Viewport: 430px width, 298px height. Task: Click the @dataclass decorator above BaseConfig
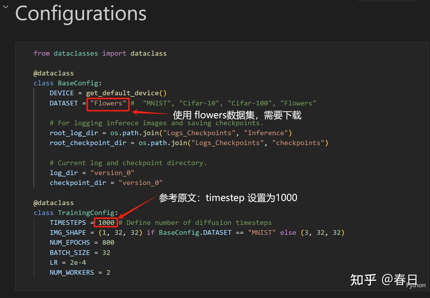pos(54,73)
